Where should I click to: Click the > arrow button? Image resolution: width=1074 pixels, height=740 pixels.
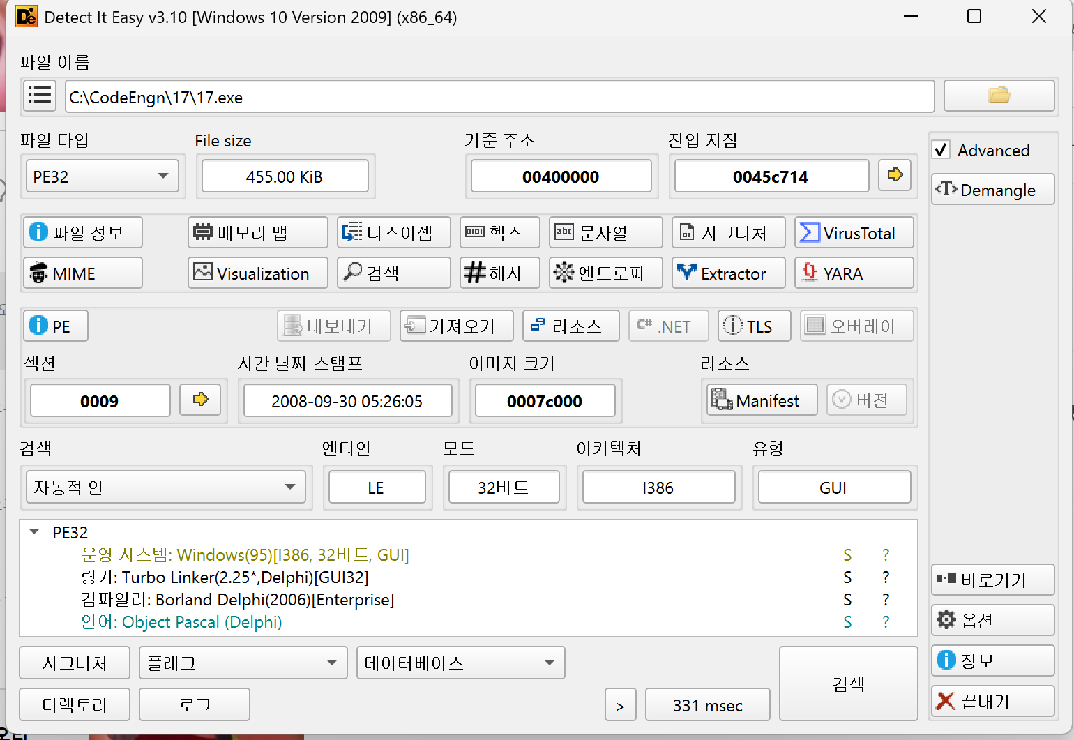coord(620,704)
